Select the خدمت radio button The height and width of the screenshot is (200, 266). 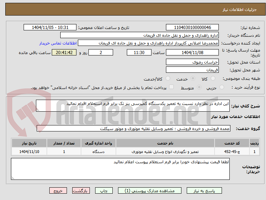pos(193,78)
